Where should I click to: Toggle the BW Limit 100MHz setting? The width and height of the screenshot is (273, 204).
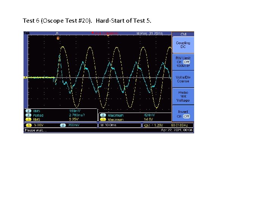tap(183, 62)
